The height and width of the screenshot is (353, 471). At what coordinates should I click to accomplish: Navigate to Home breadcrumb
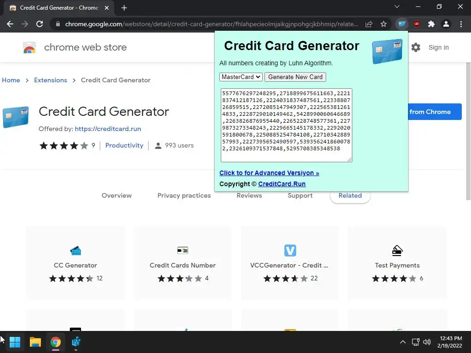pos(11,80)
